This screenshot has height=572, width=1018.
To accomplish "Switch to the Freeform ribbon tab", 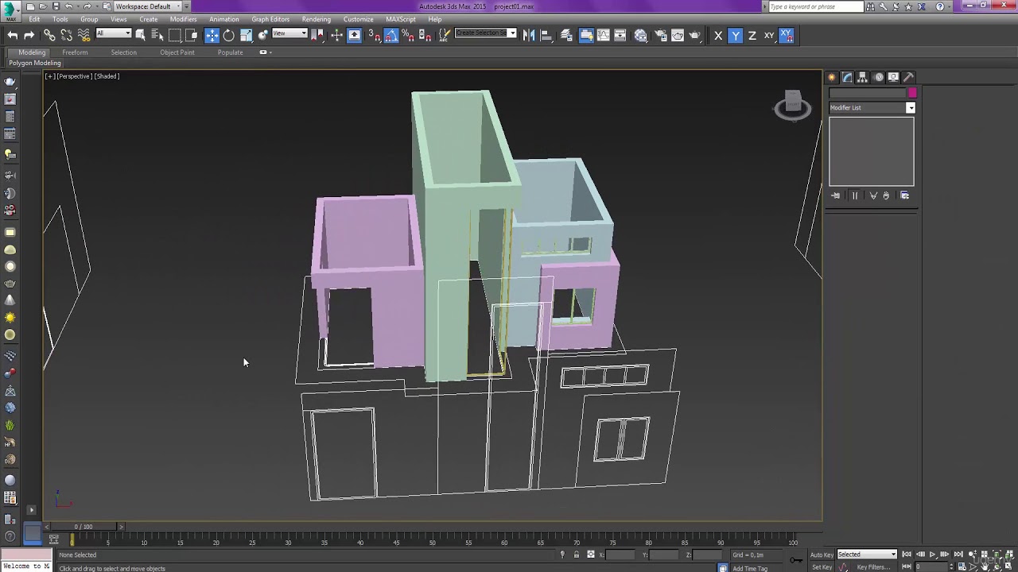I will [x=75, y=52].
